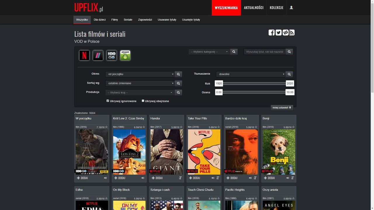The image size is (374, 210).
Task: Switch to Seriale tab
Action: 128,20
